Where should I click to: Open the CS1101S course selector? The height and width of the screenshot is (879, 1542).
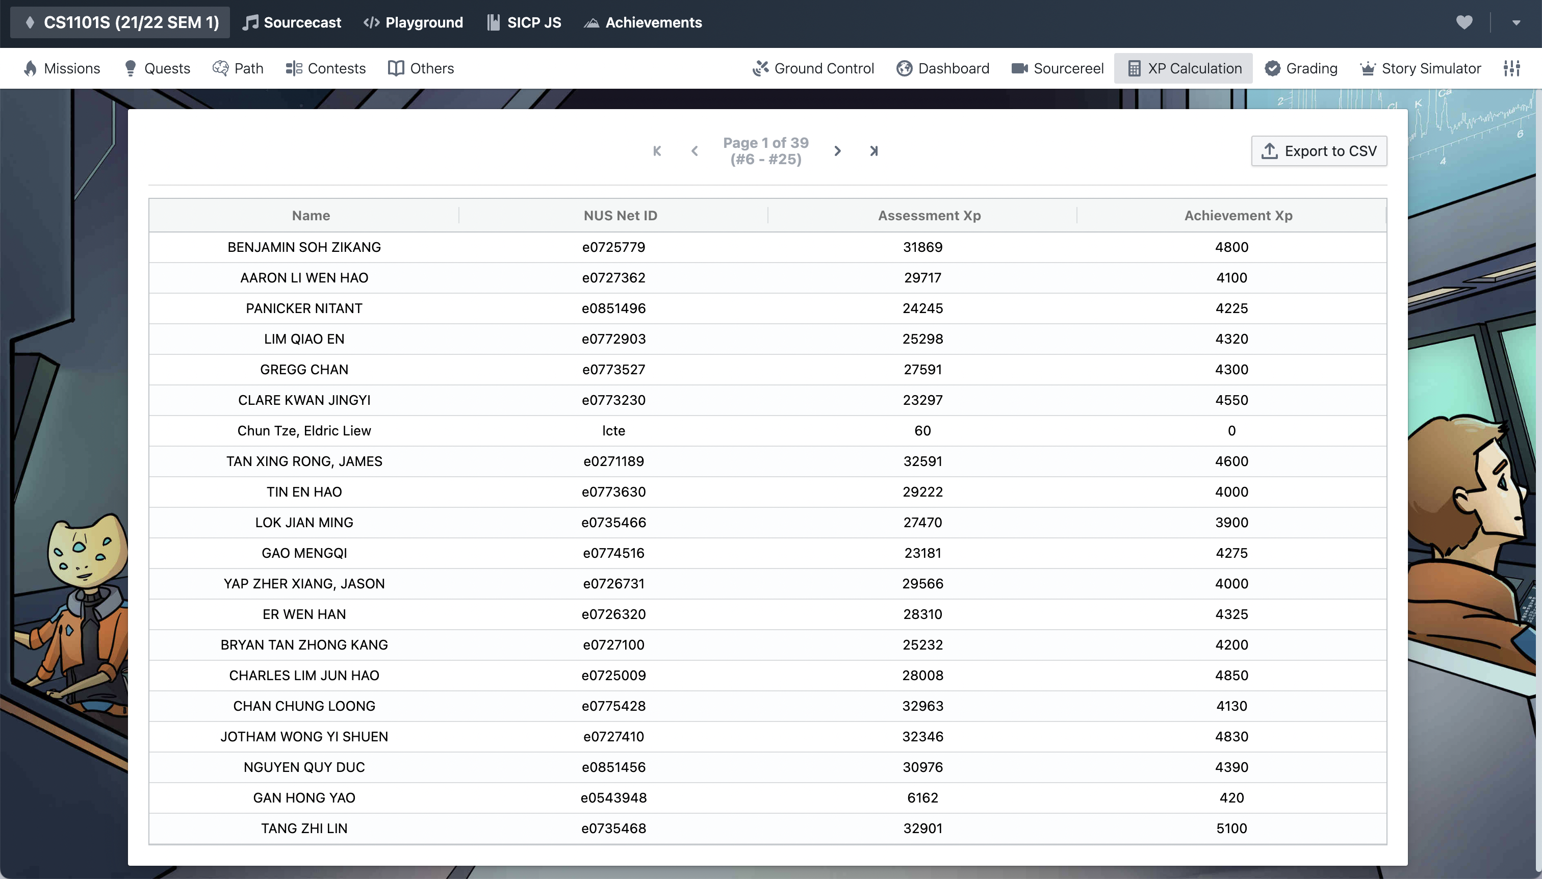(121, 22)
